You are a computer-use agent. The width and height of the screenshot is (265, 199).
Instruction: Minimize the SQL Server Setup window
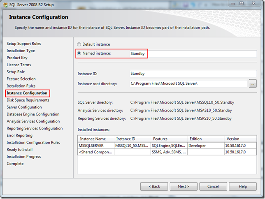pos(233,4)
